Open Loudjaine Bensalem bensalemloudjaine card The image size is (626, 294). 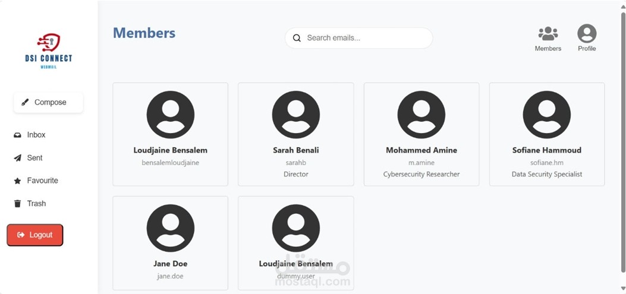tap(171, 134)
